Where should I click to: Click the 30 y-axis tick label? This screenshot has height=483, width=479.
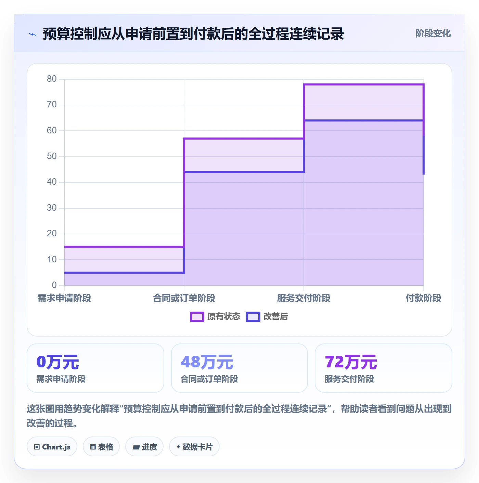click(x=52, y=208)
